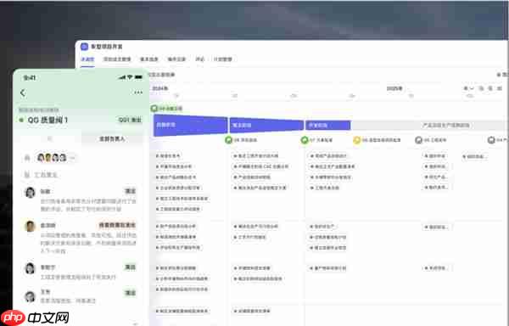Click the gray milestone icon under the gray stage
Viewport: 509px width, 326px height.
click(418, 140)
